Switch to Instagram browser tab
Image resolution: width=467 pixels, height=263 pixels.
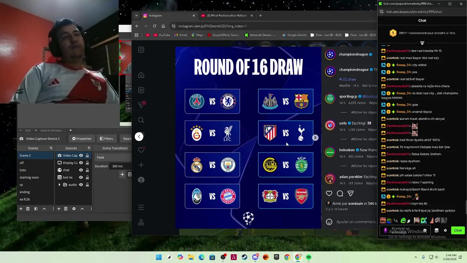169,16
